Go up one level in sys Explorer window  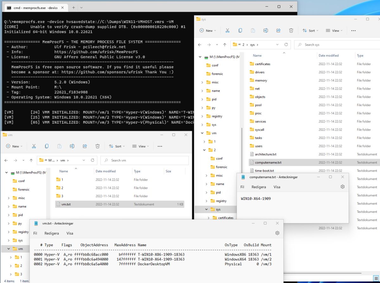point(225,45)
